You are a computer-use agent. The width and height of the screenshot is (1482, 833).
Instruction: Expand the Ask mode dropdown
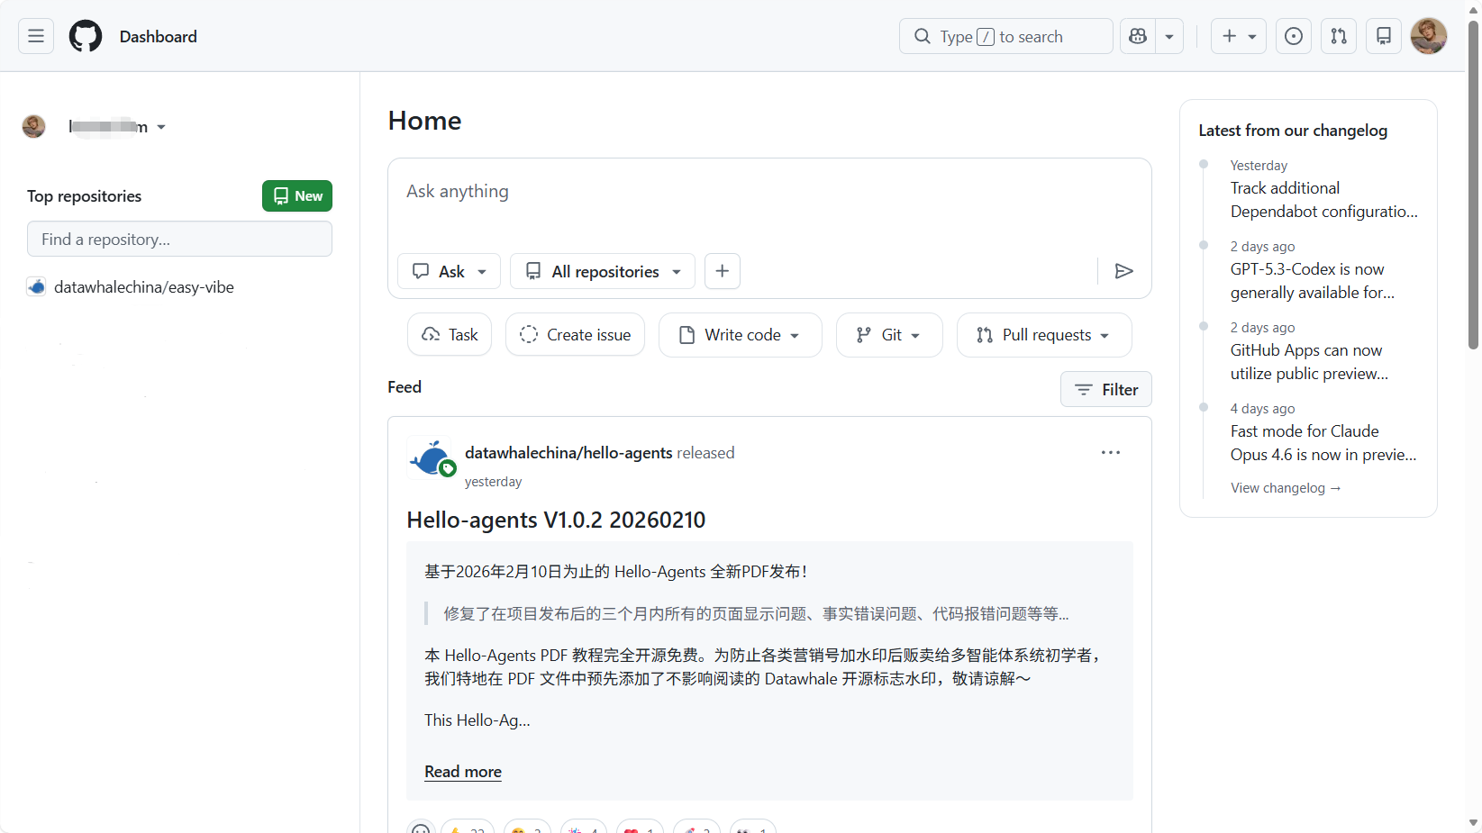[x=449, y=271]
